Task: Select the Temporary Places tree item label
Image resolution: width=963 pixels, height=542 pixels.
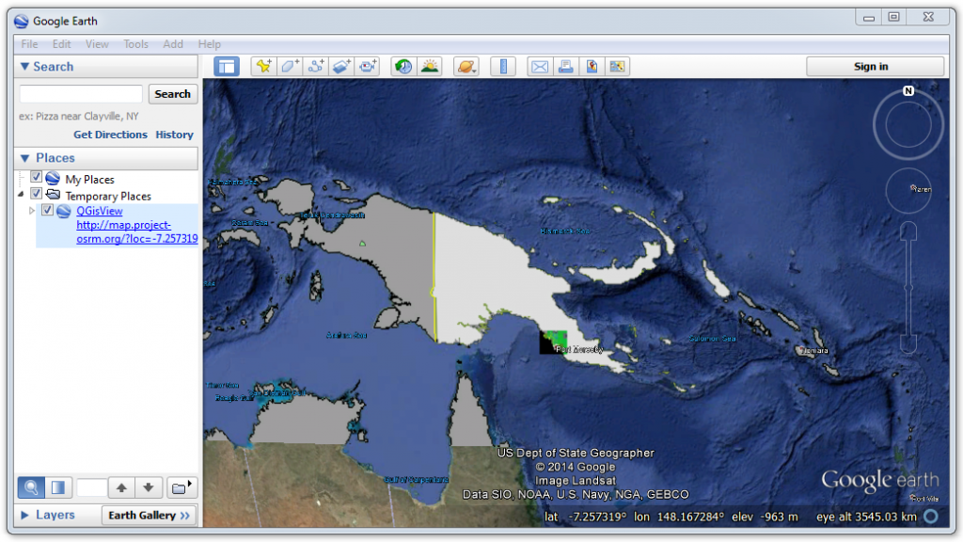Action: pos(108,196)
